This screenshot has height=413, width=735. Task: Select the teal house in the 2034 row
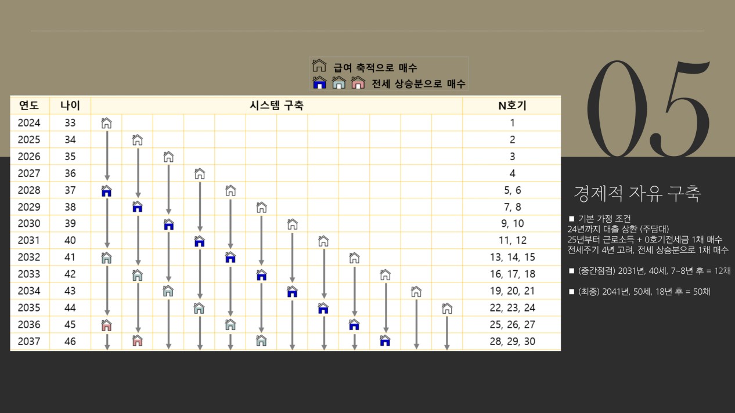pyautogui.click(x=168, y=291)
